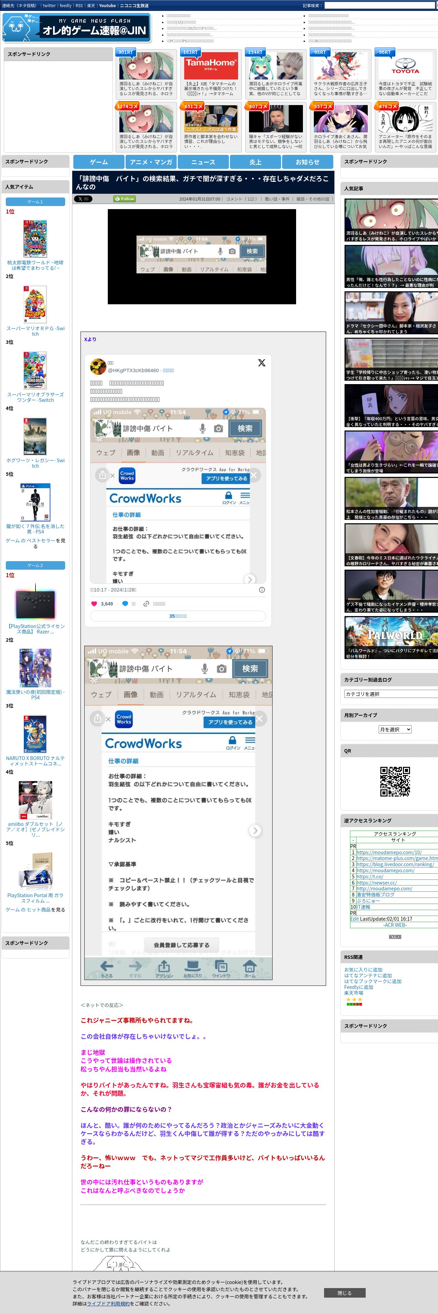
Task: Click the はてなブックマークに追加 link
Action: (373, 981)
